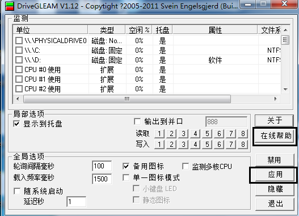Image resolution: width=299 pixels, height=216 pixels.
Task: Select 读取 pin button 8
Action: [243, 134]
